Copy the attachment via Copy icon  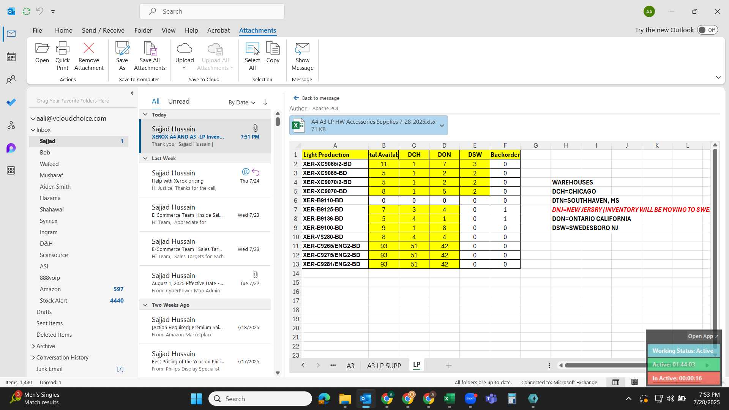273,53
